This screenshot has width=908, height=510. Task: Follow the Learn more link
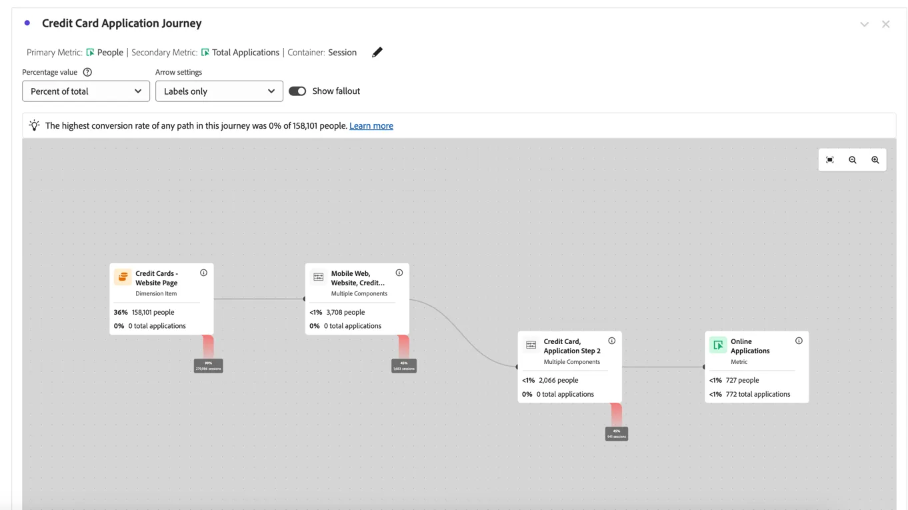(x=371, y=125)
